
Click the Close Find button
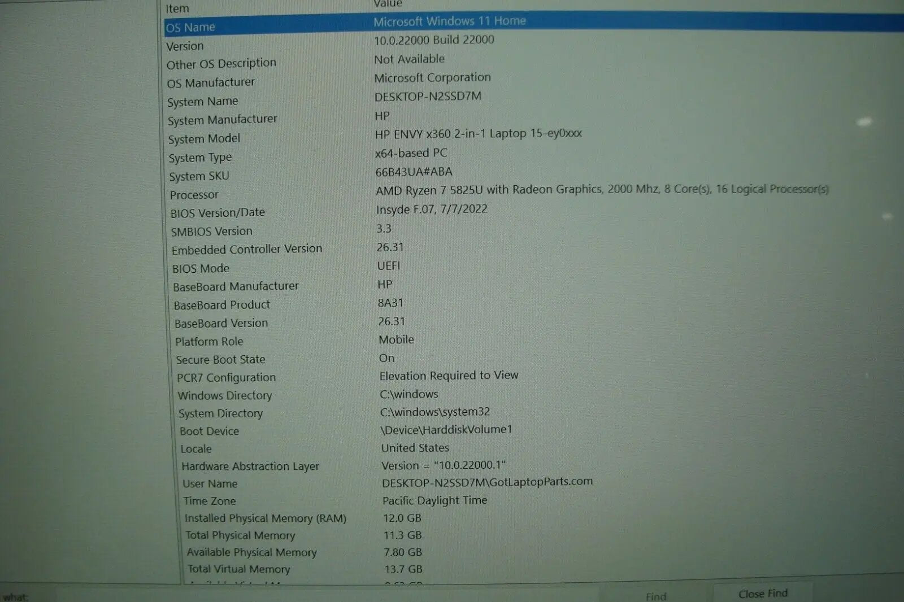pos(763,593)
